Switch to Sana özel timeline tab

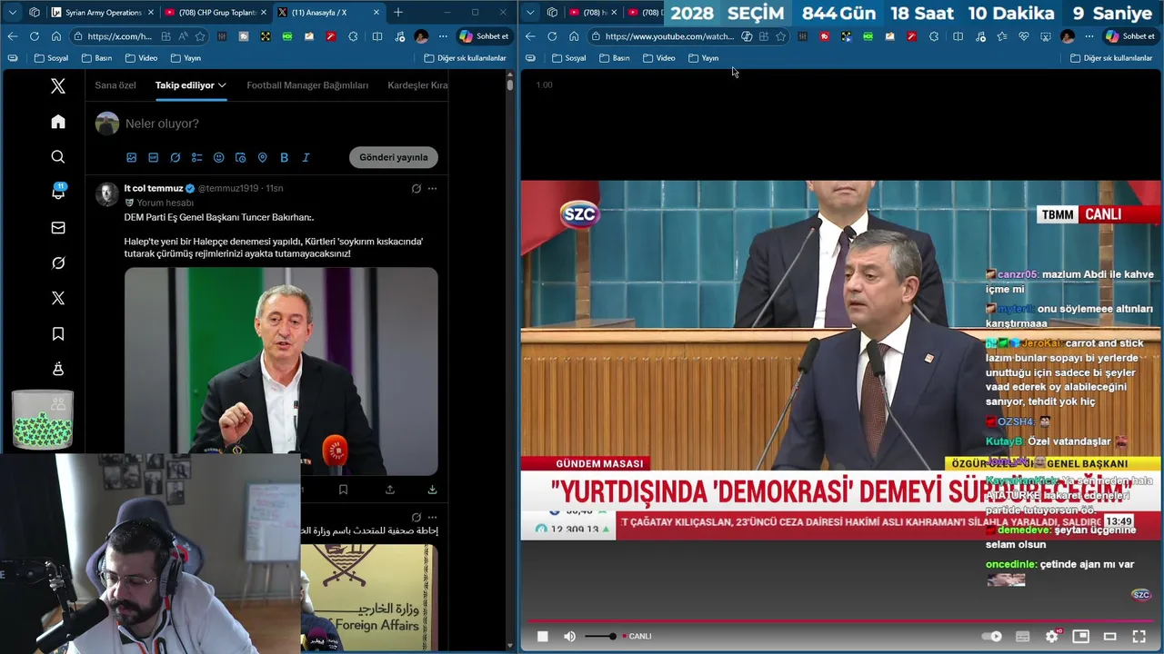[x=115, y=85]
